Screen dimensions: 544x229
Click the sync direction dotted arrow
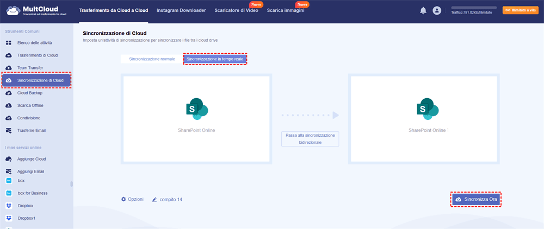pyautogui.click(x=310, y=115)
